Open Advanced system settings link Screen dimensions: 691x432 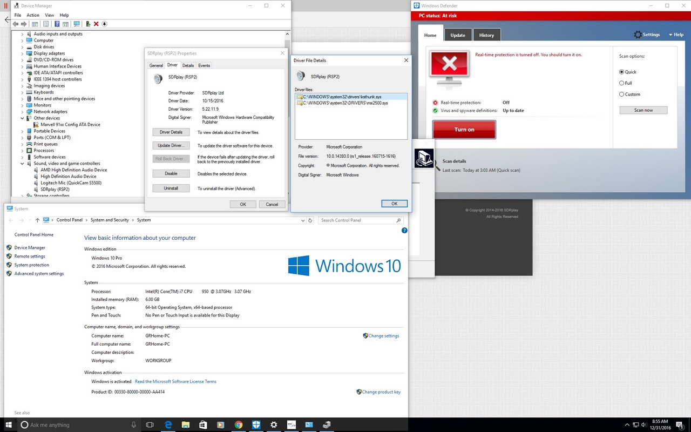[x=39, y=274]
